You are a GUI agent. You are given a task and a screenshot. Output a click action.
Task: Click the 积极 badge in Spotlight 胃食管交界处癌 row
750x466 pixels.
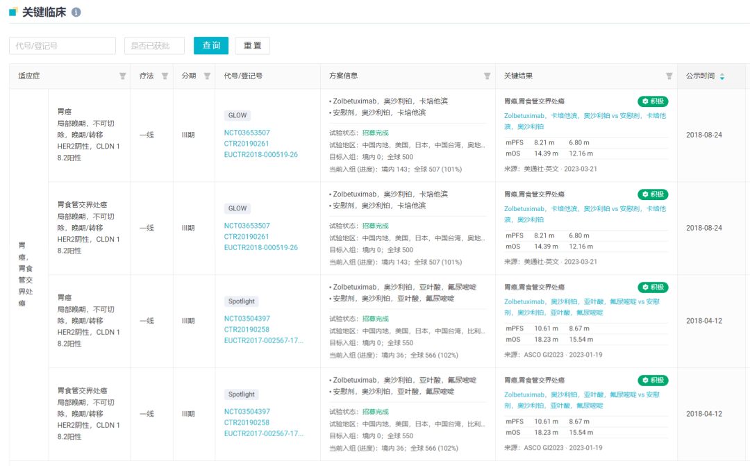tap(653, 381)
